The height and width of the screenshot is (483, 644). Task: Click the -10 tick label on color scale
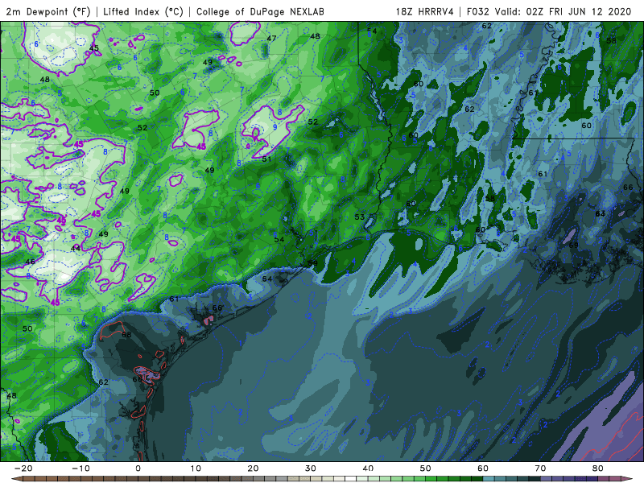pos(80,469)
